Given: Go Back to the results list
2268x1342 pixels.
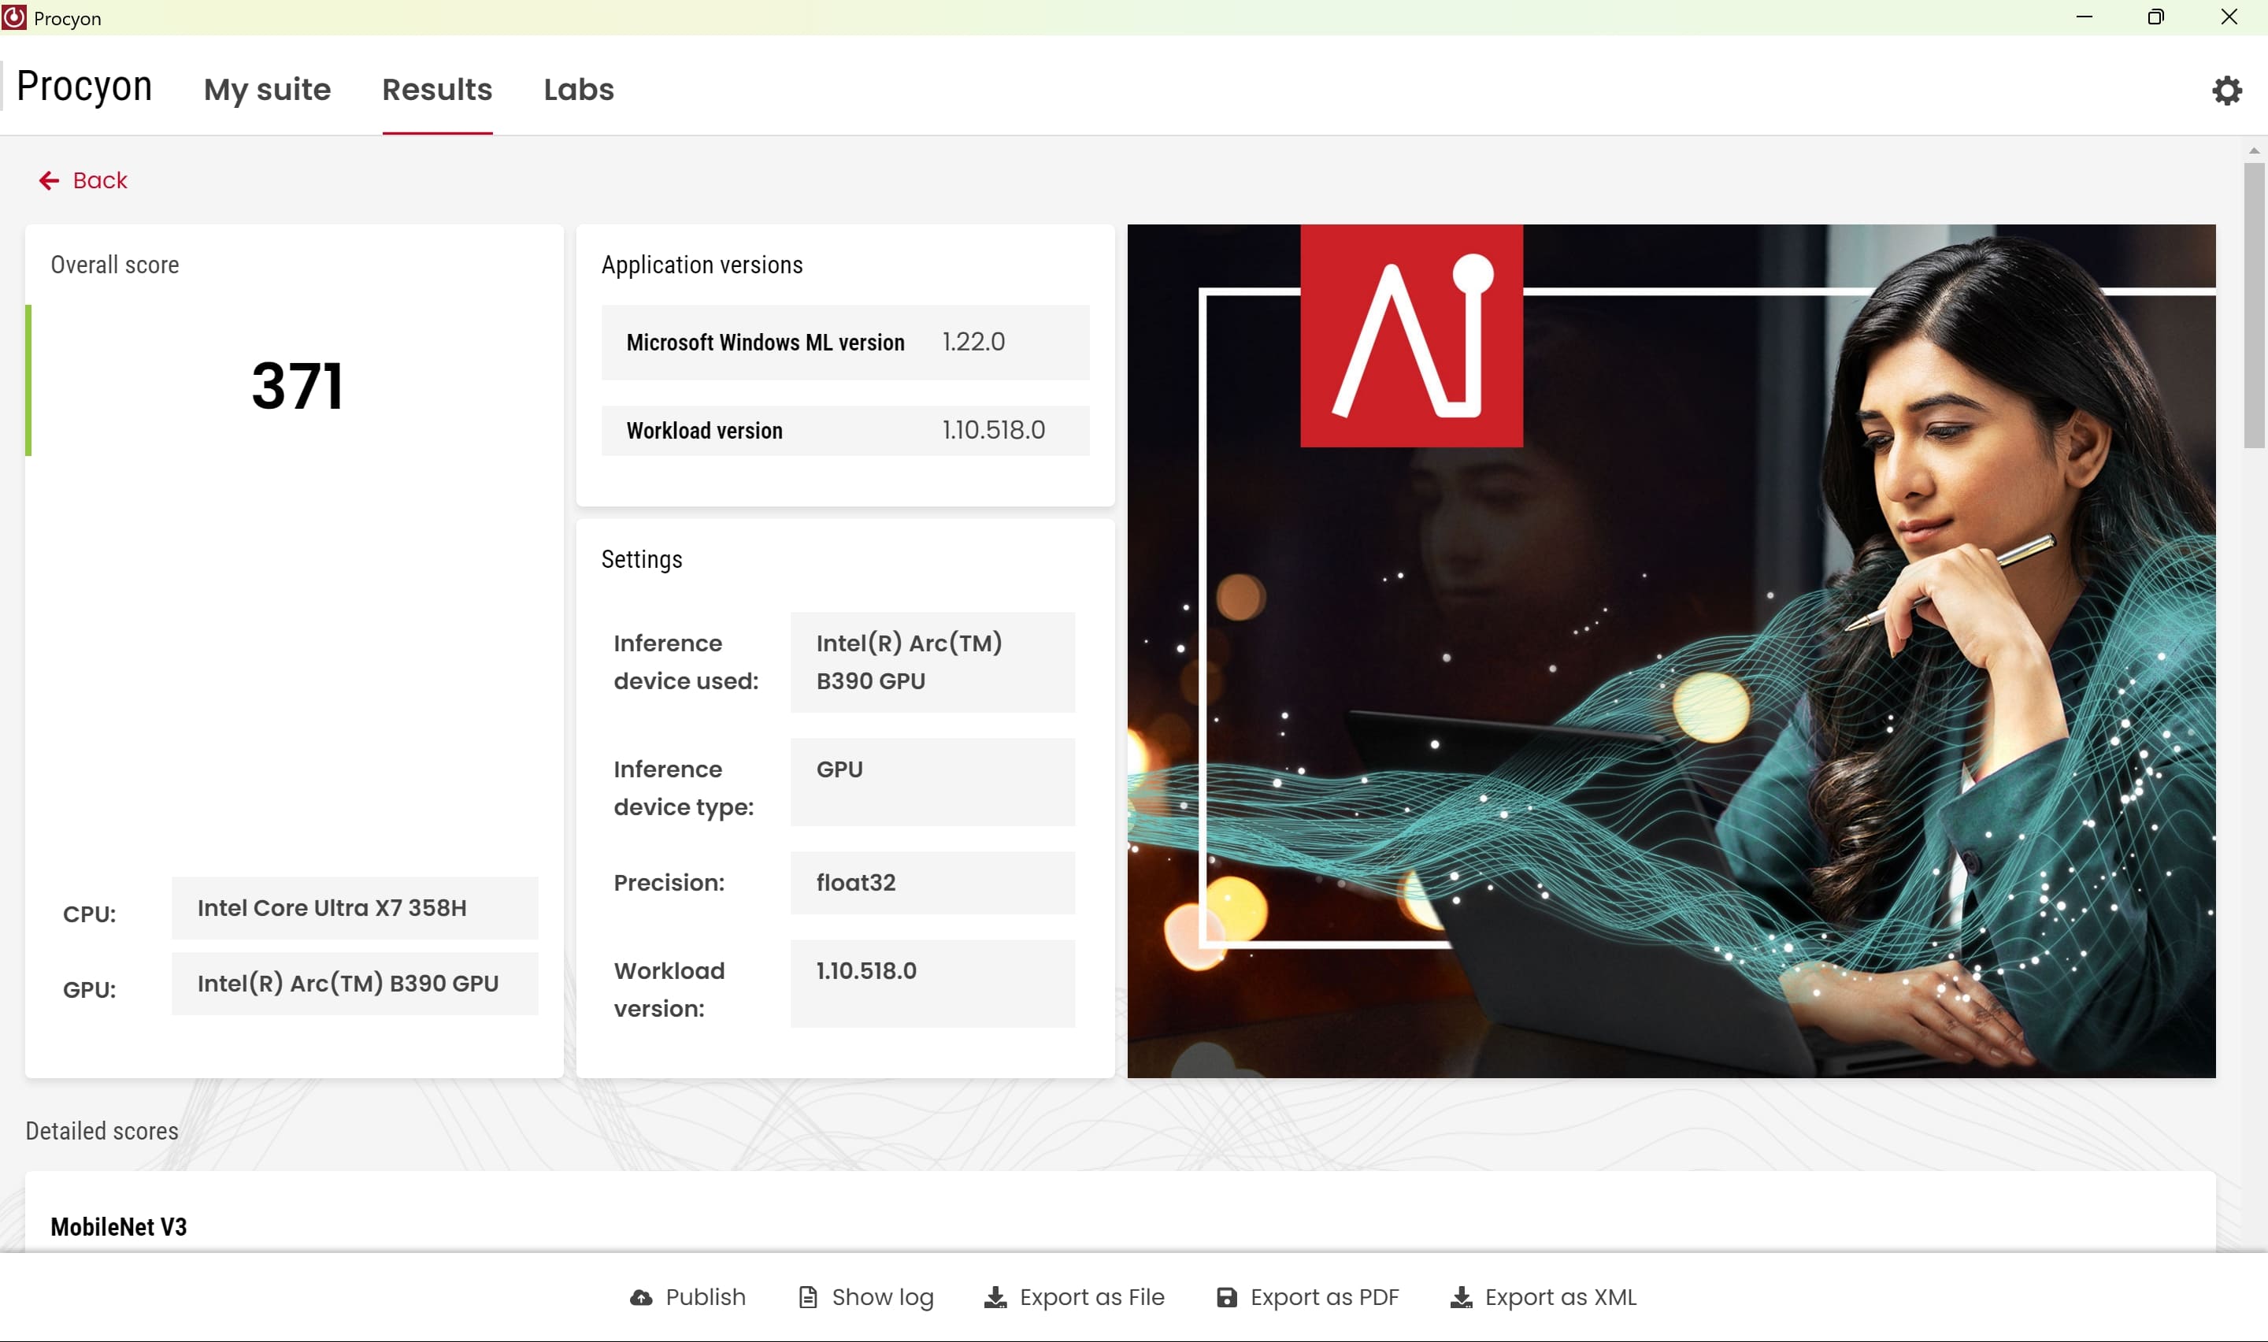Looking at the screenshot, I should pyautogui.click(x=99, y=181).
